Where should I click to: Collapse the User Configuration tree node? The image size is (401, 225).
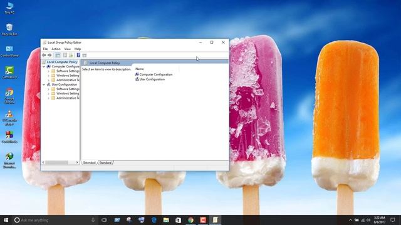44,84
